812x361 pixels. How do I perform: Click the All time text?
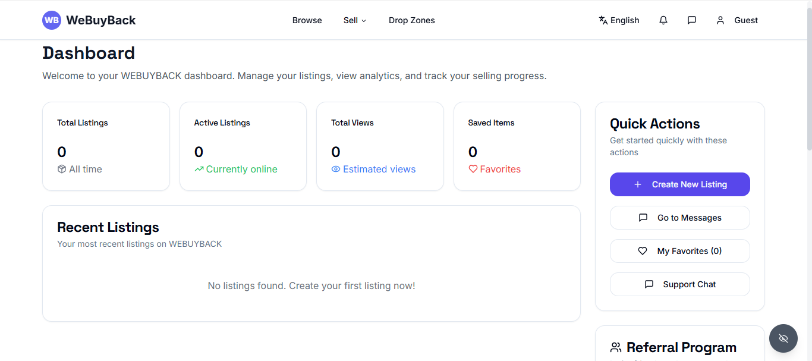point(86,169)
